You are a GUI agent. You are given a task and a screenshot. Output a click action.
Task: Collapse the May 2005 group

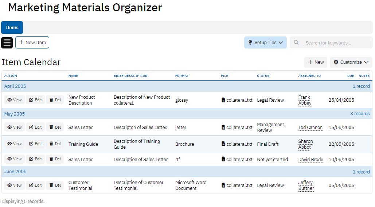15,114
